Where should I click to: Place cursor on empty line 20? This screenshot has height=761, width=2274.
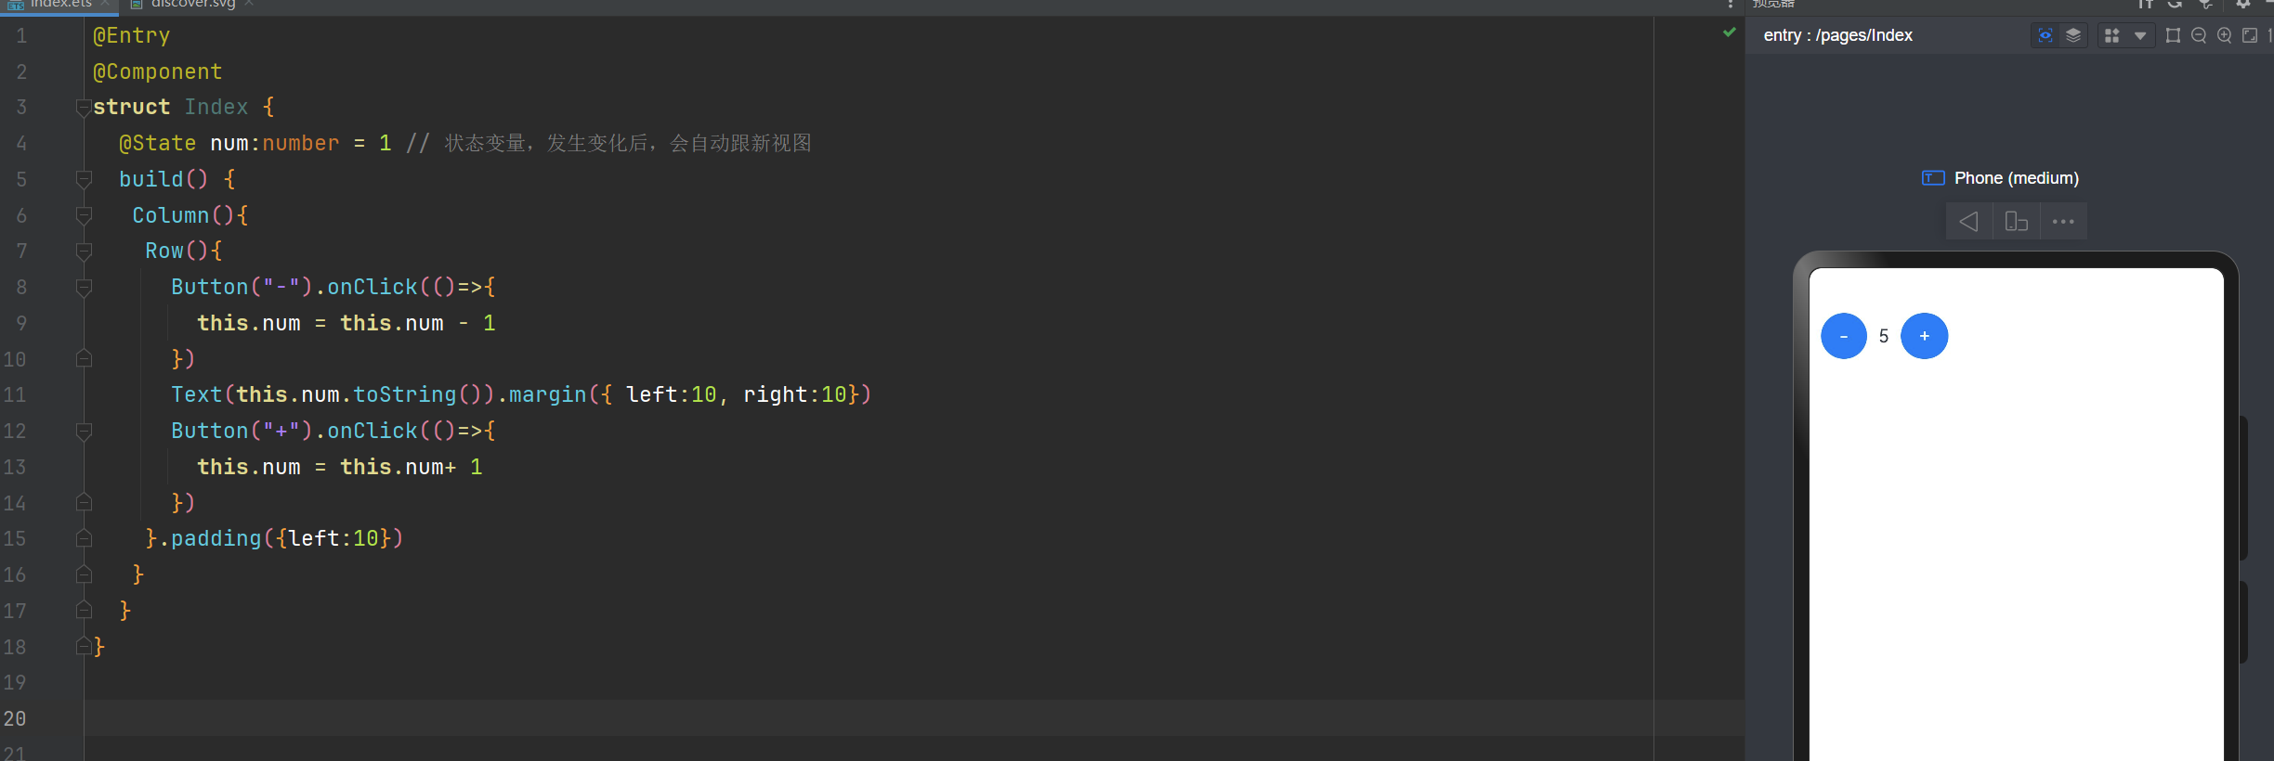point(910,718)
